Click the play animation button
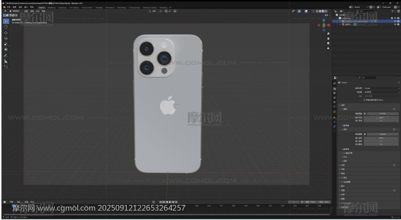Image resolution: width=401 pixels, height=220 pixels. tap(170, 202)
